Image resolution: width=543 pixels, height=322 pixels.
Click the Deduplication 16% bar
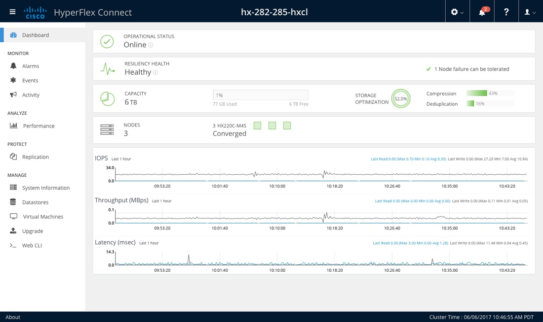point(490,104)
